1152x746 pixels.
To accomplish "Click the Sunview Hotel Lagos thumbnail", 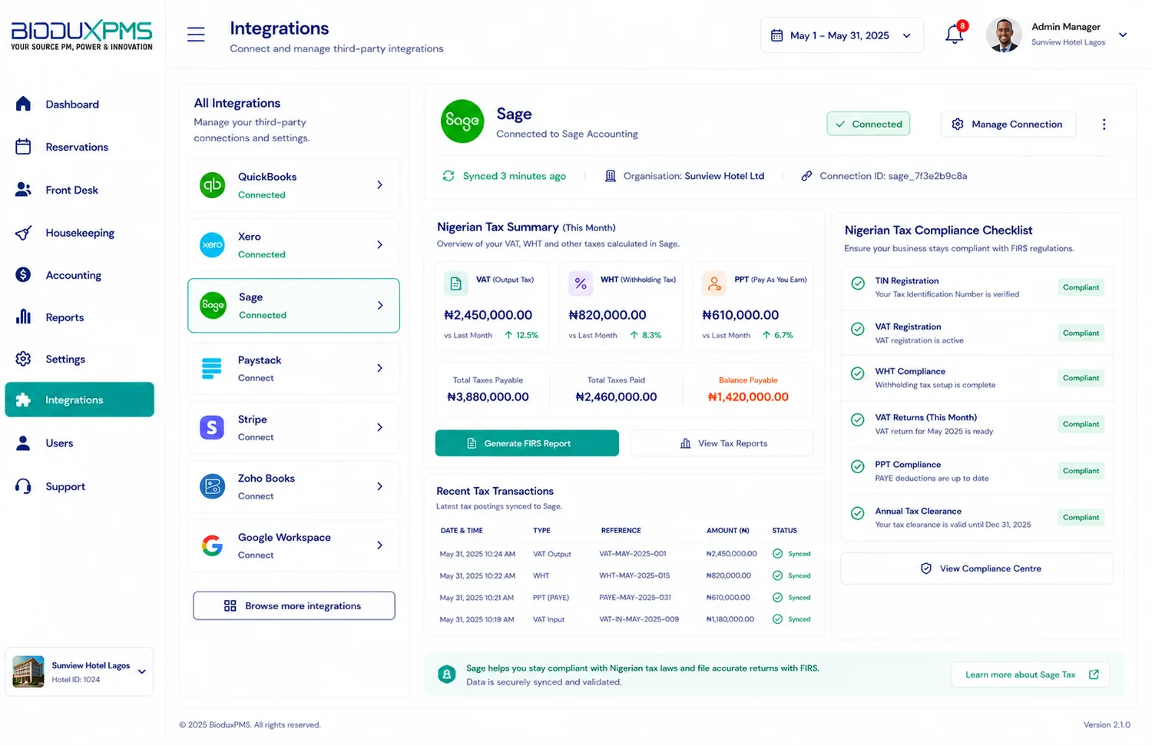I will pos(28,671).
